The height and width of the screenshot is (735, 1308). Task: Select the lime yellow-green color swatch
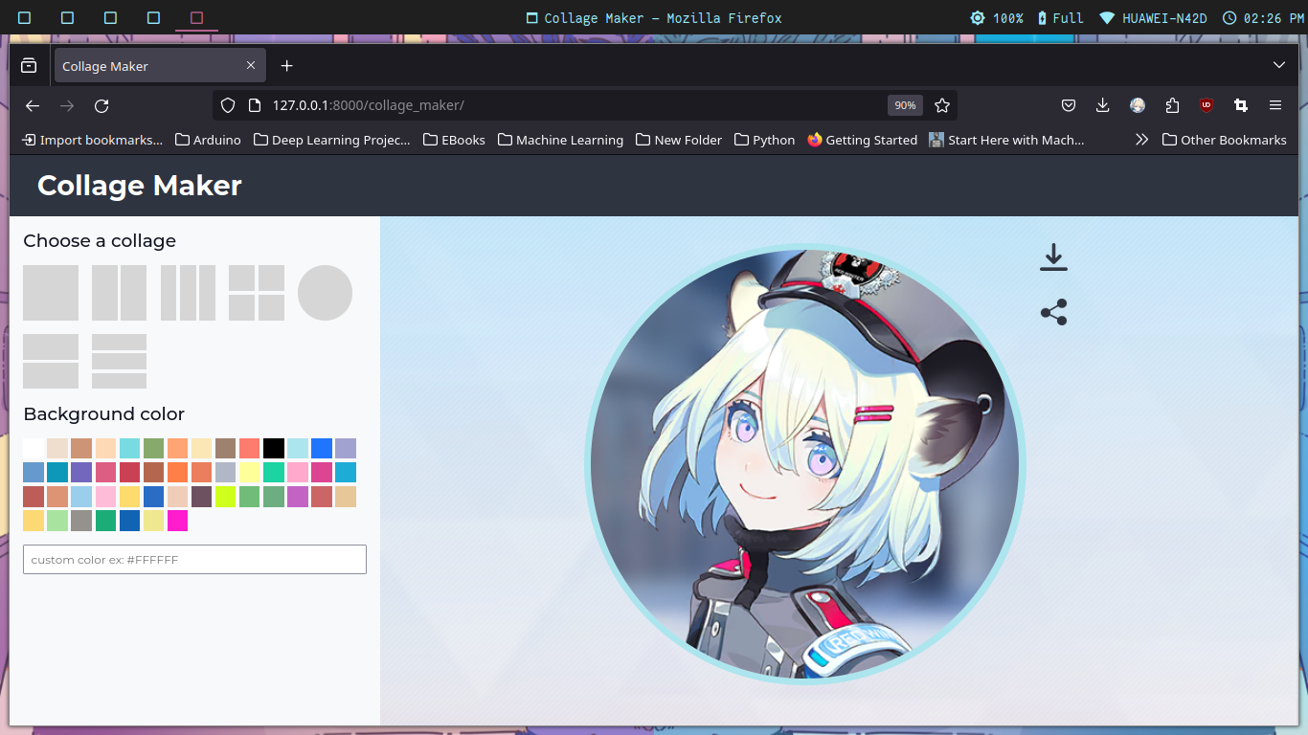pos(225,497)
